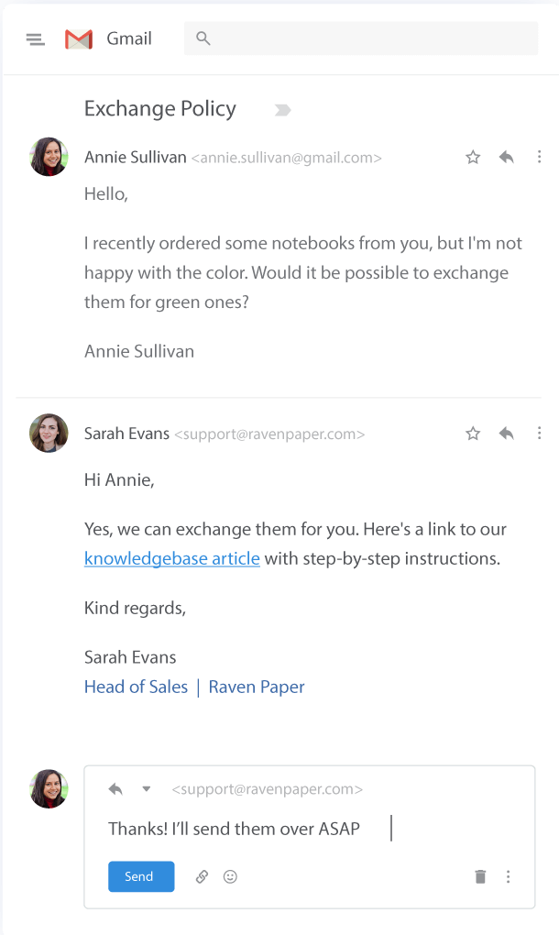Expand reply type dropdown arrow
This screenshot has height=935, width=559.
pyautogui.click(x=146, y=789)
